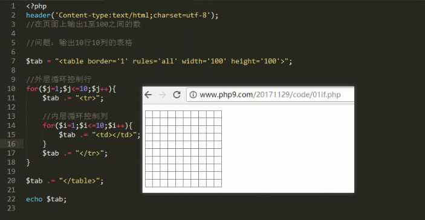Click the line appending "<td></td>"

click(x=100, y=134)
